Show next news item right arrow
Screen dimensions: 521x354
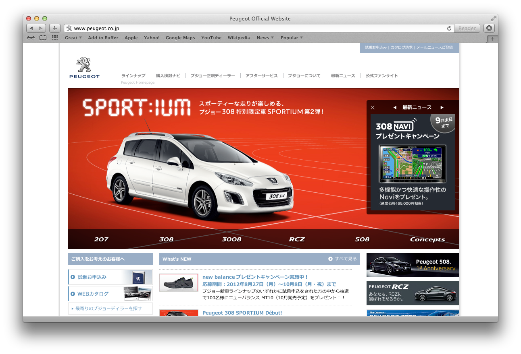pos(442,107)
